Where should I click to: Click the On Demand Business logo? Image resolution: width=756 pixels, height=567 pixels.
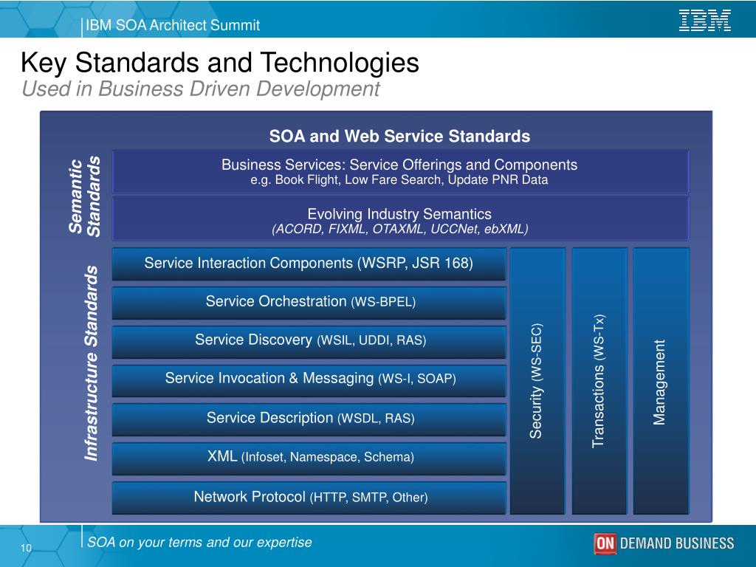click(x=664, y=543)
